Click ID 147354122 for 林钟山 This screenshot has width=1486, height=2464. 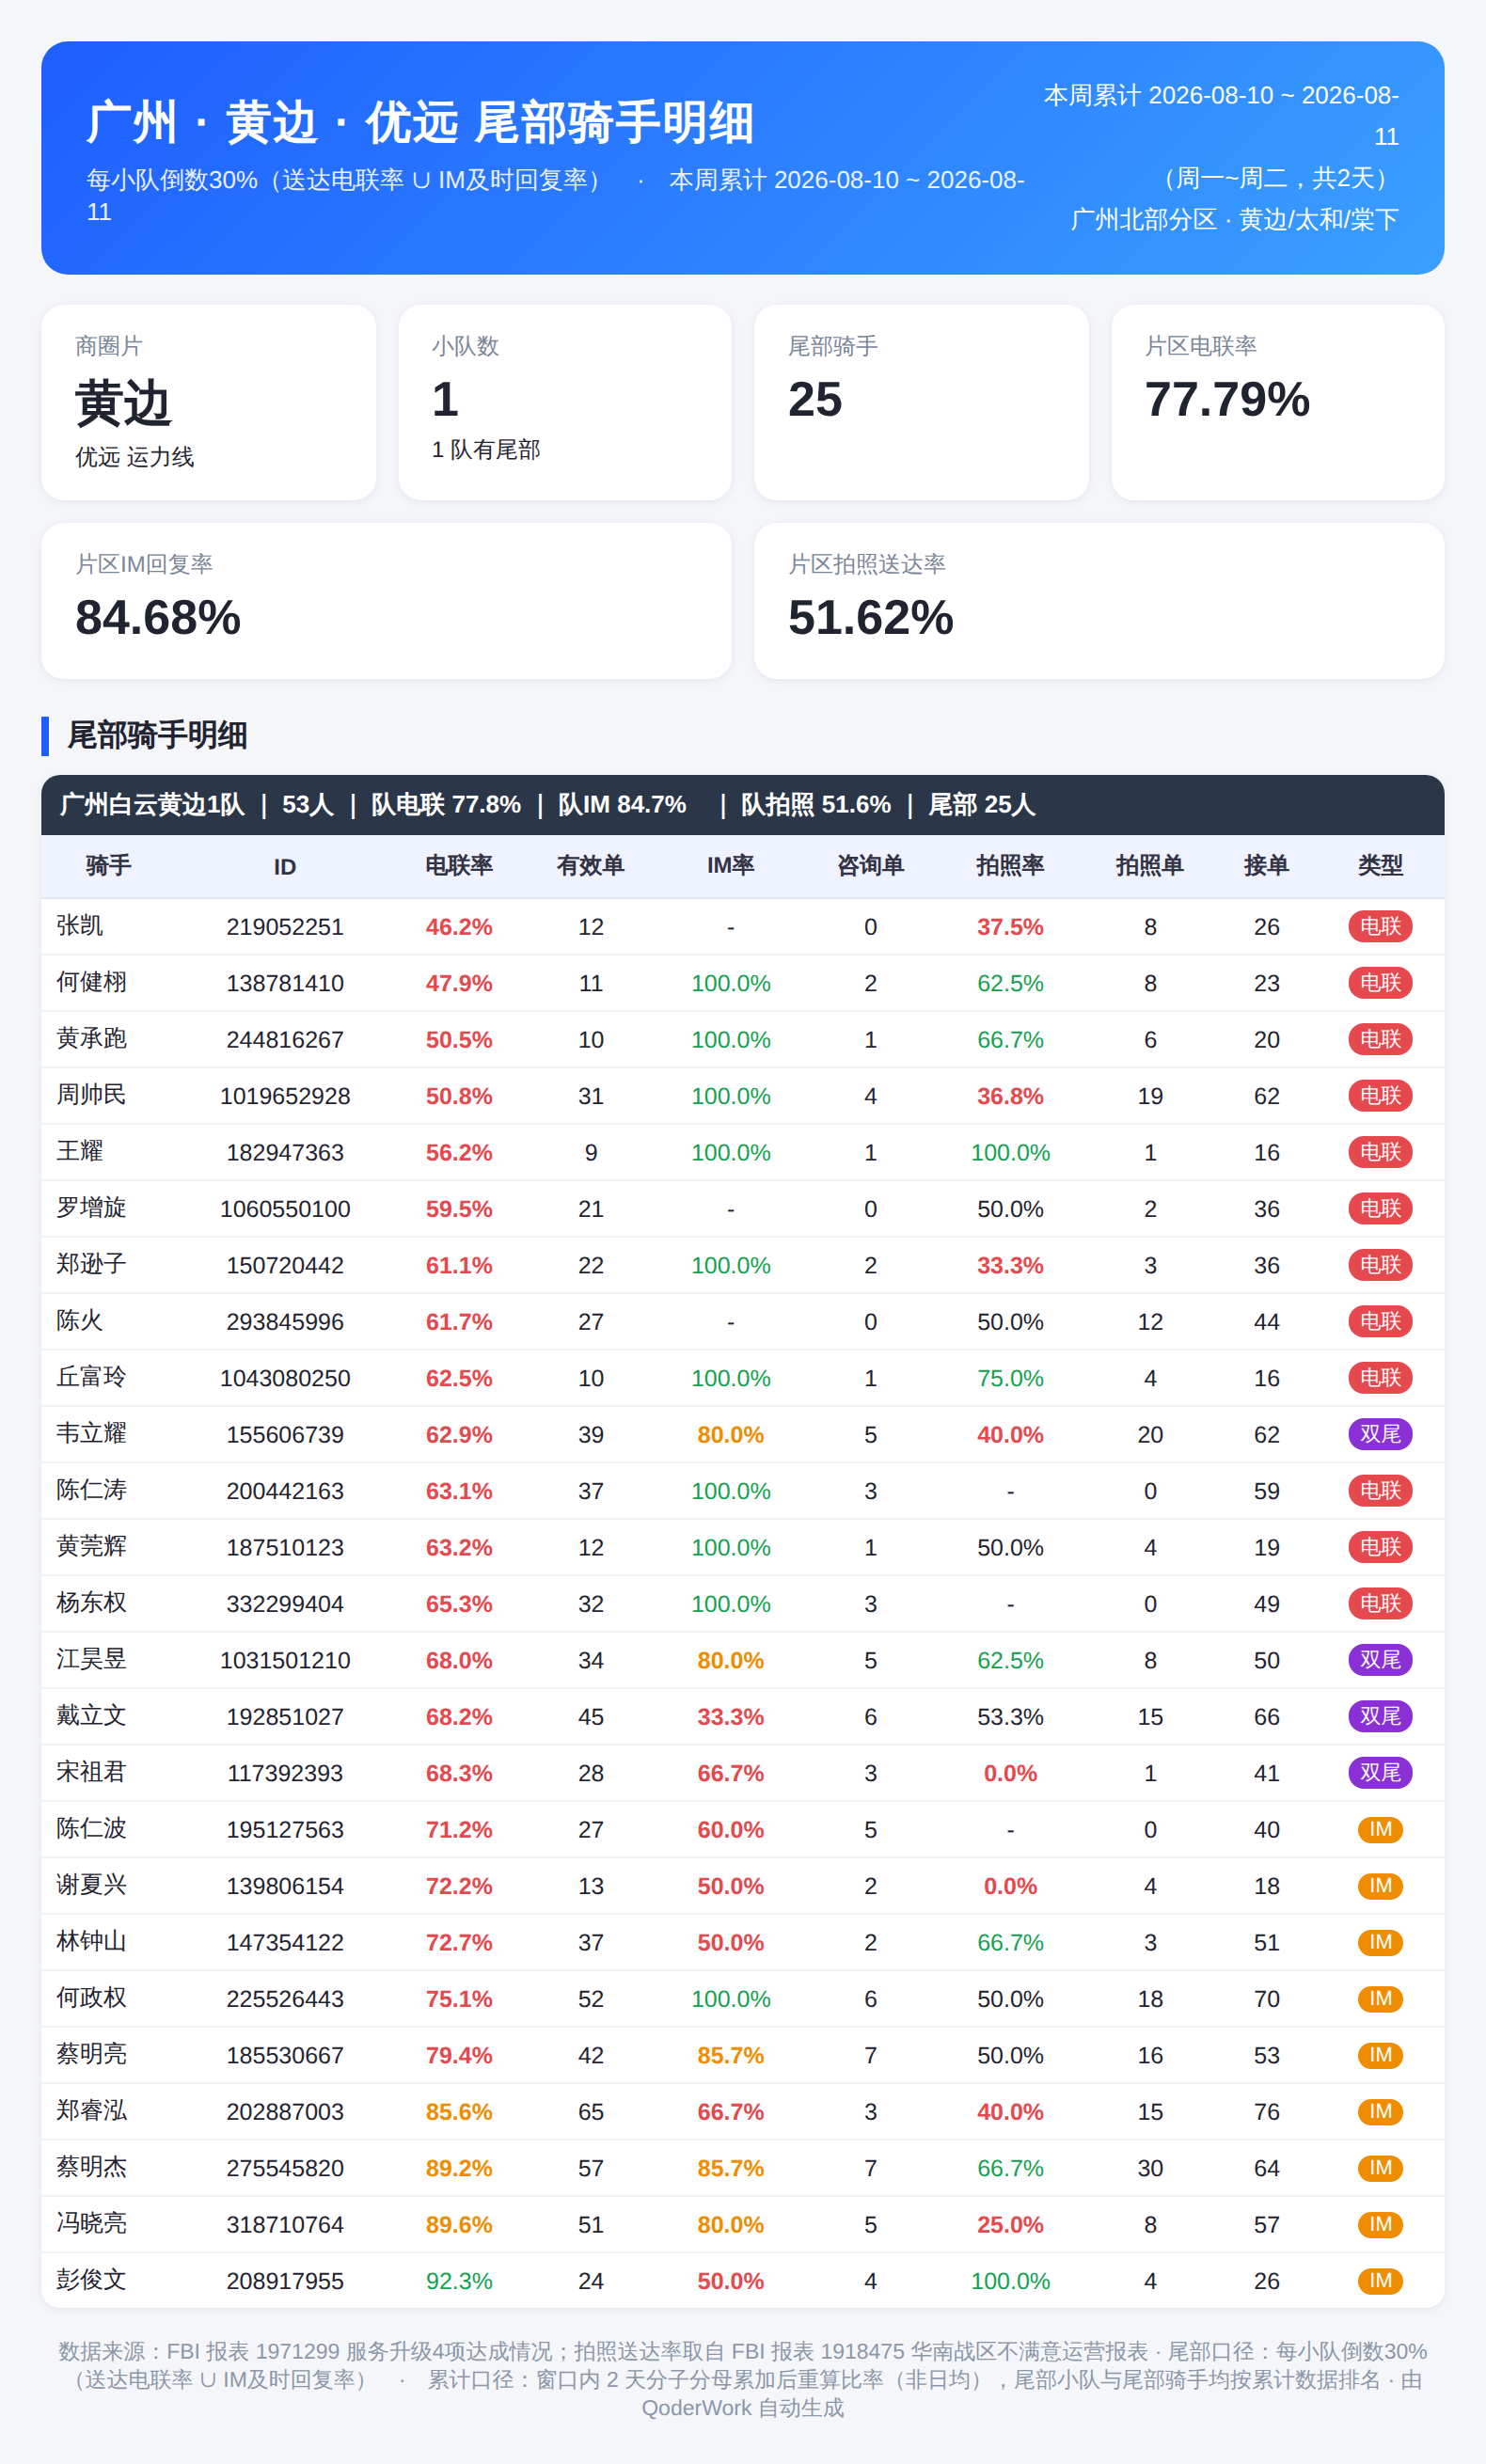[285, 1942]
